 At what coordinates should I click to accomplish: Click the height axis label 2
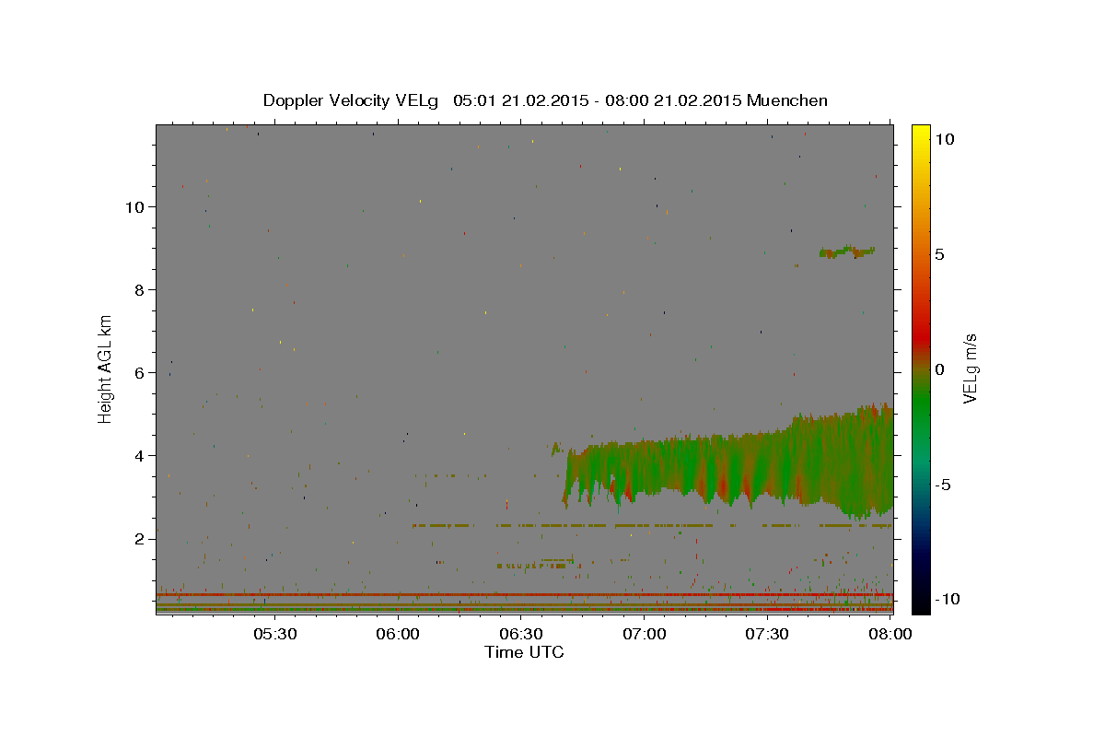point(138,539)
